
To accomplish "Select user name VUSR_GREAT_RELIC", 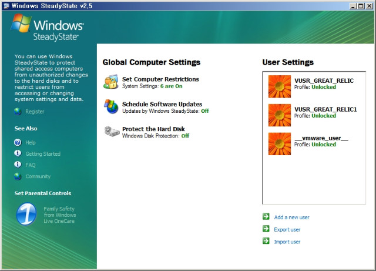I will click(324, 81).
